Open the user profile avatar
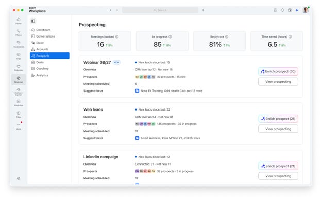This screenshot has height=201, width=322. point(306,10)
